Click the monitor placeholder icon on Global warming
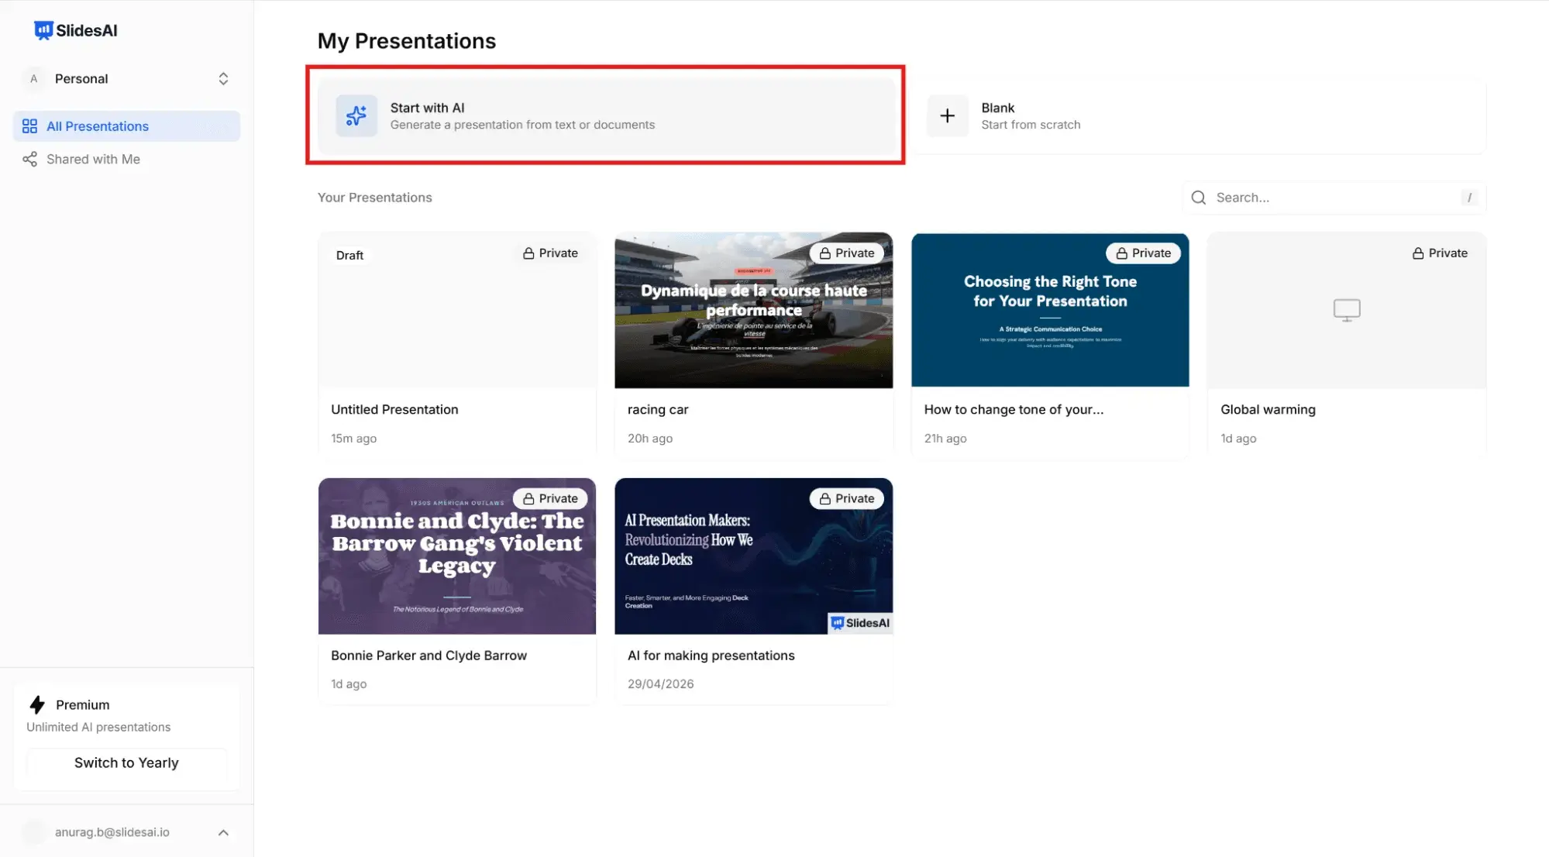 coord(1347,310)
